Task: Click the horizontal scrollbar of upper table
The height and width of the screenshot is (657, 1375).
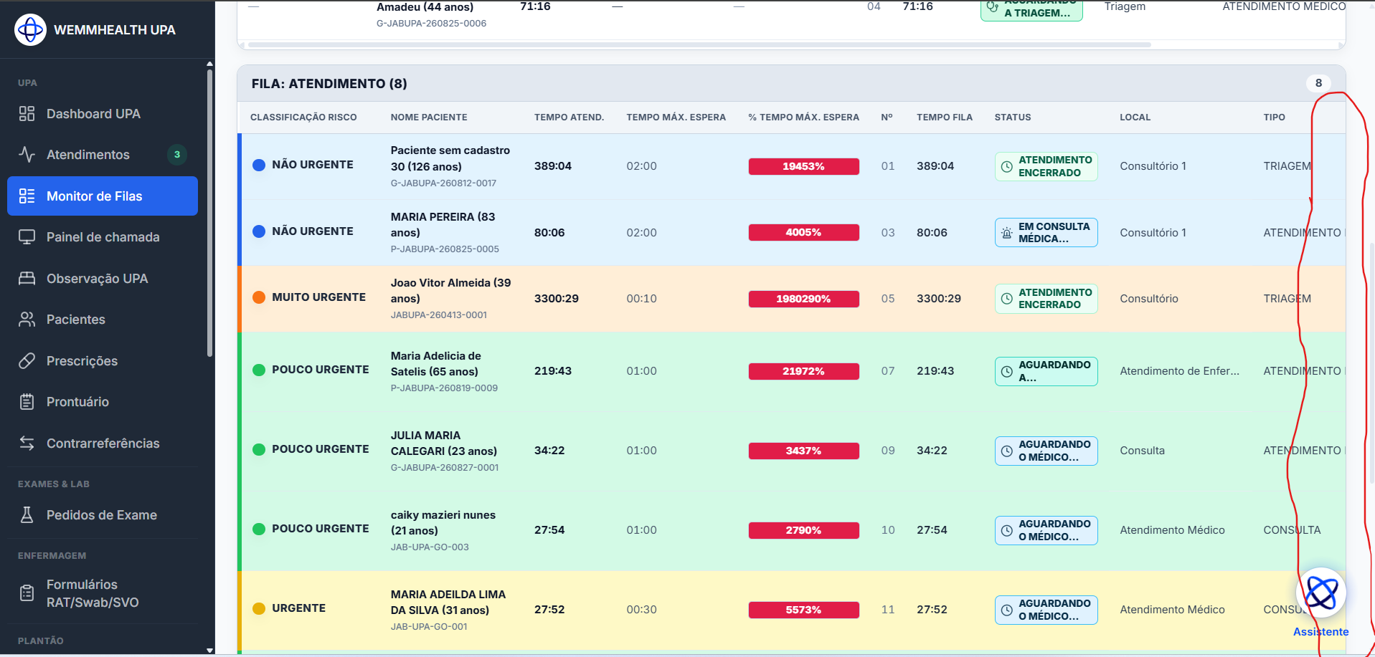Action: [699, 45]
